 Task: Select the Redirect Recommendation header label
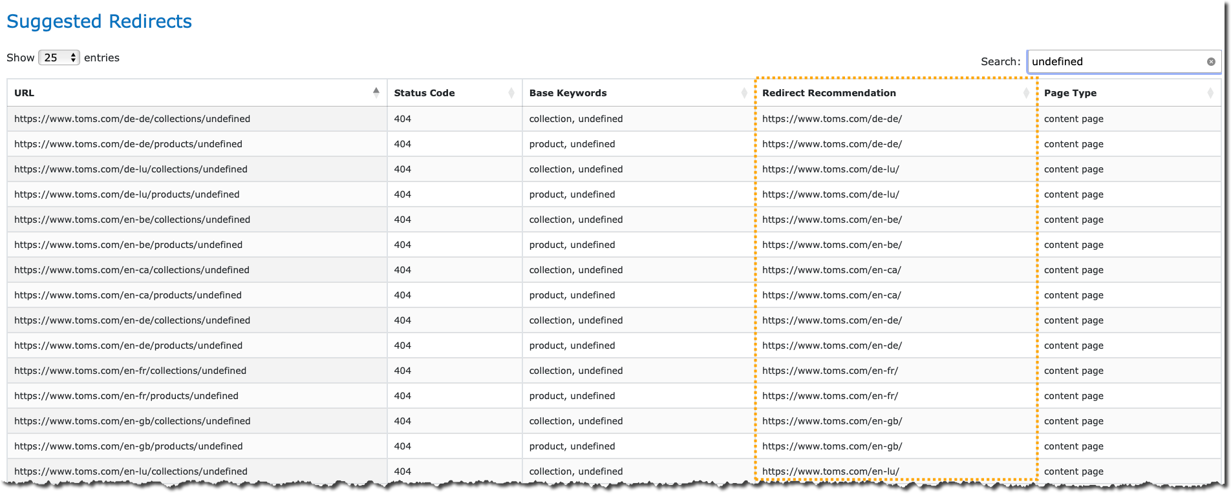pos(829,93)
